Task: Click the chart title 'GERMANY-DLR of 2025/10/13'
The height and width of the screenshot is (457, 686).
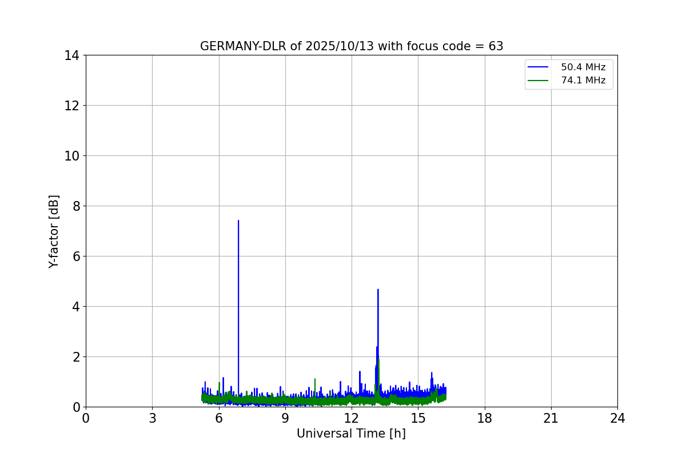Action: (x=352, y=46)
